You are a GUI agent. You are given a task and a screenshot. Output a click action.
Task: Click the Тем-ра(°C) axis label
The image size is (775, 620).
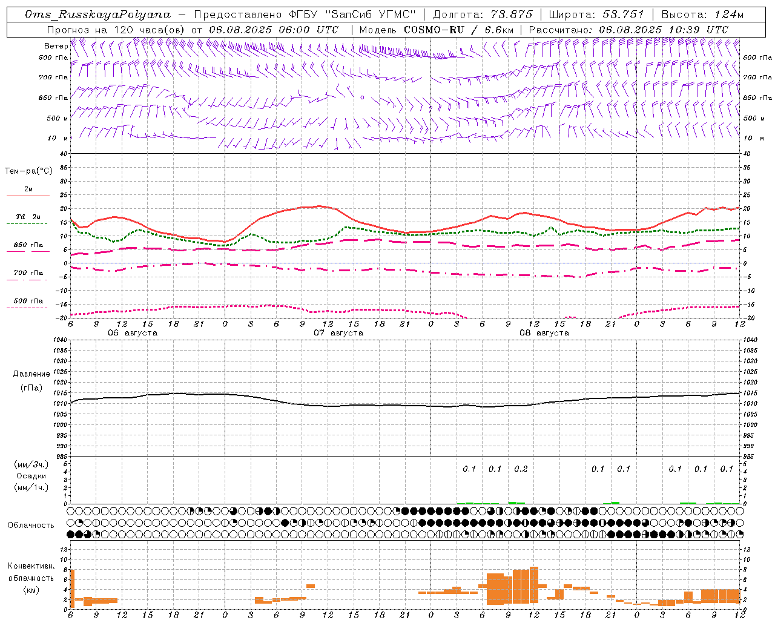[28, 171]
